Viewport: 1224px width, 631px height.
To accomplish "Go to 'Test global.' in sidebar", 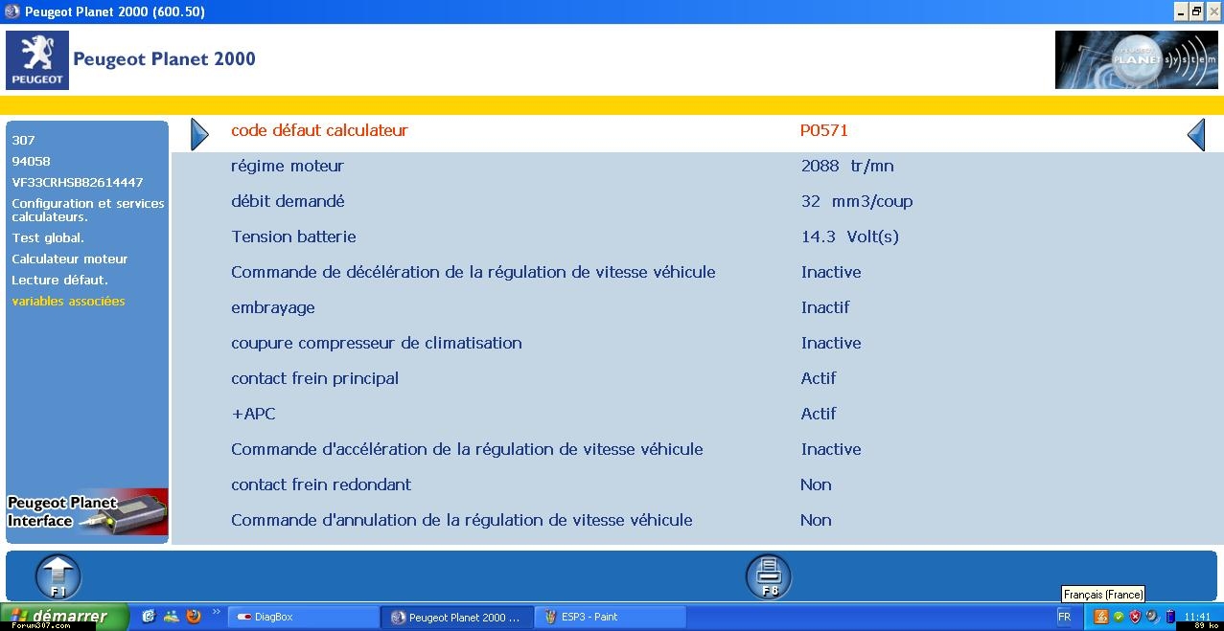I will pos(48,237).
